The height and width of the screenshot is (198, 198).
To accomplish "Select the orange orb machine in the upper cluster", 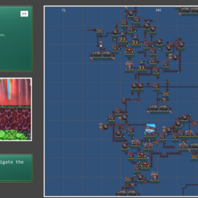I will [x=129, y=51].
